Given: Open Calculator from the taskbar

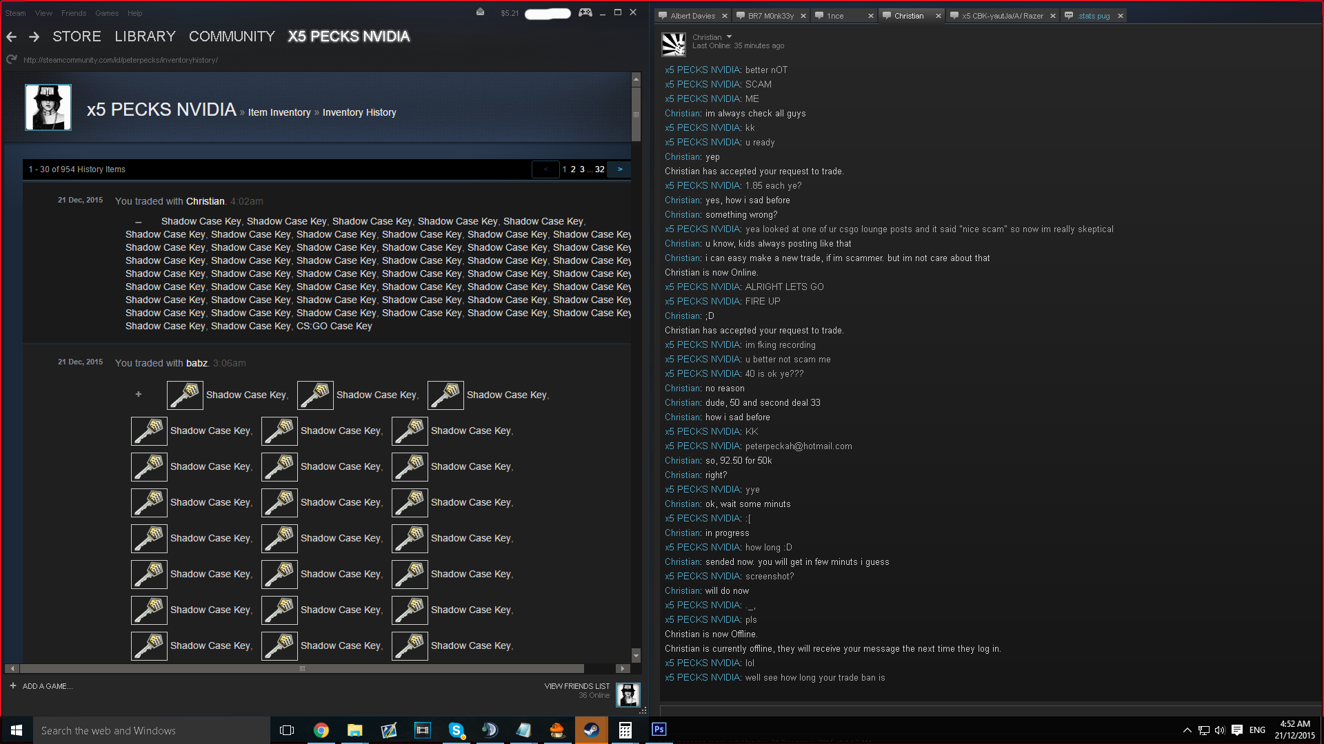Looking at the screenshot, I should [x=625, y=730].
